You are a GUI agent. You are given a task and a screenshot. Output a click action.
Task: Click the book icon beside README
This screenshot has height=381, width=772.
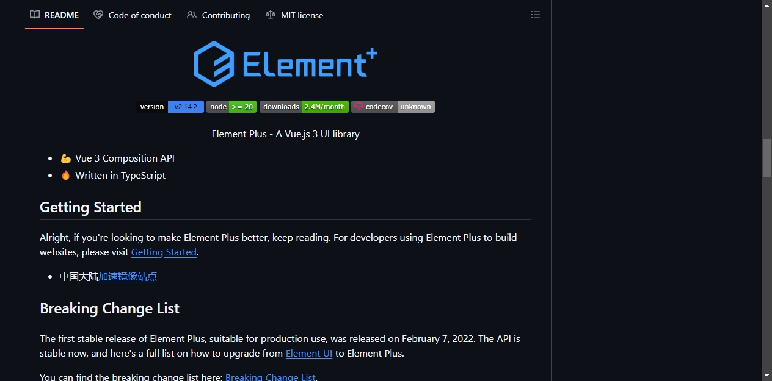click(35, 15)
